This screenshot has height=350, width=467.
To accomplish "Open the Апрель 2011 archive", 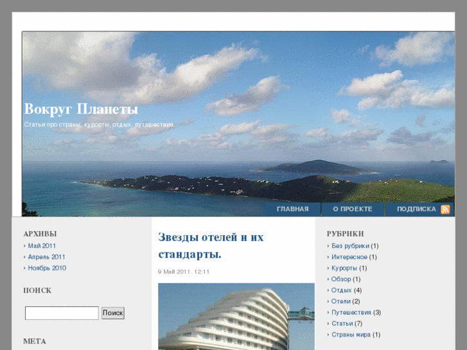I will [46, 257].
